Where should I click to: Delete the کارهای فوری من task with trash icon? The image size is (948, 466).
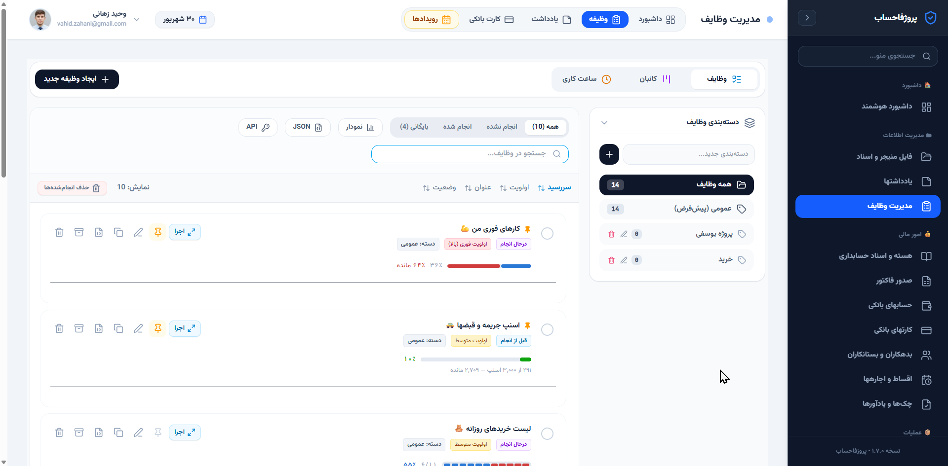pyautogui.click(x=59, y=232)
